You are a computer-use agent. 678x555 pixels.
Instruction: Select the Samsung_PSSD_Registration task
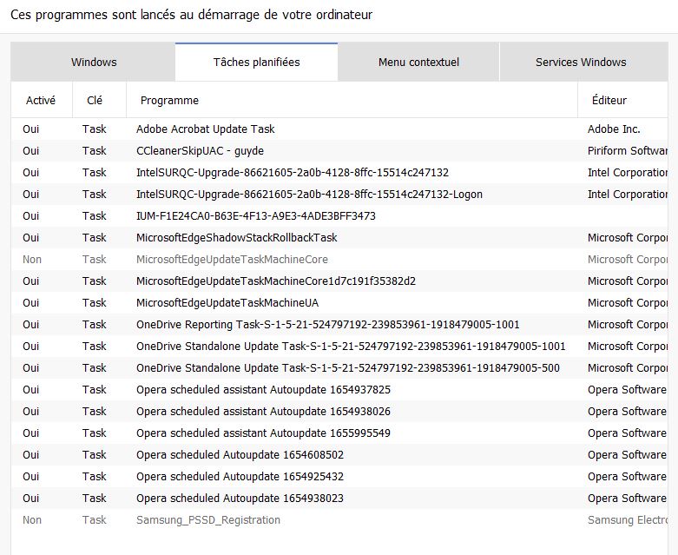point(339,519)
